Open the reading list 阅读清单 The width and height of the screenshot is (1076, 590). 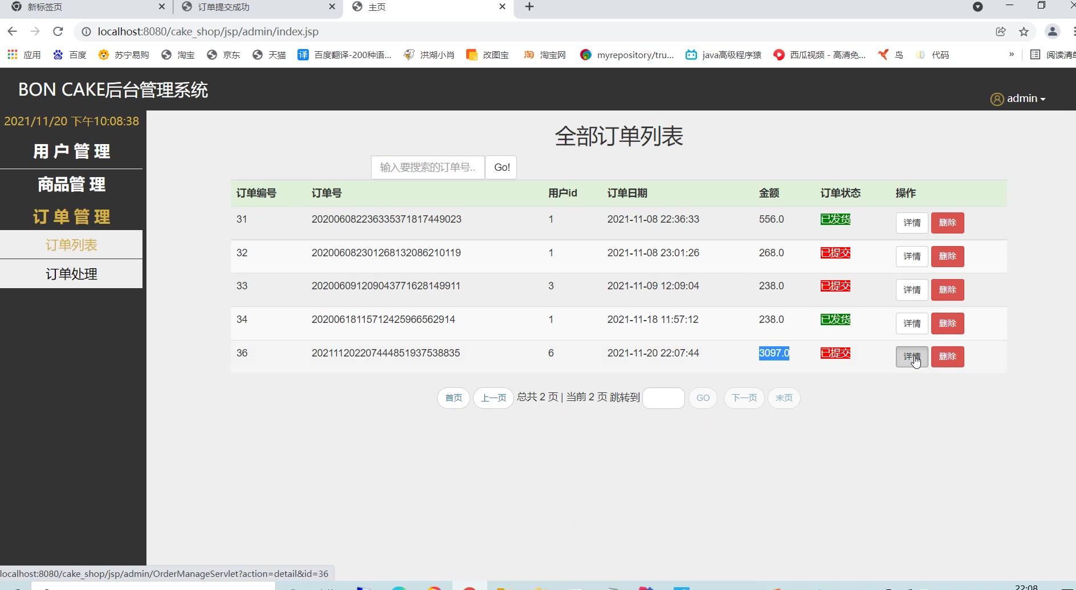pyautogui.click(x=1053, y=55)
